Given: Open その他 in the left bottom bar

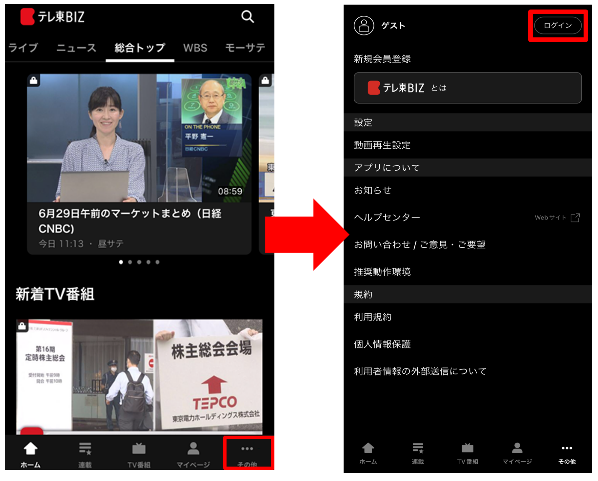Looking at the screenshot, I should (x=248, y=453).
